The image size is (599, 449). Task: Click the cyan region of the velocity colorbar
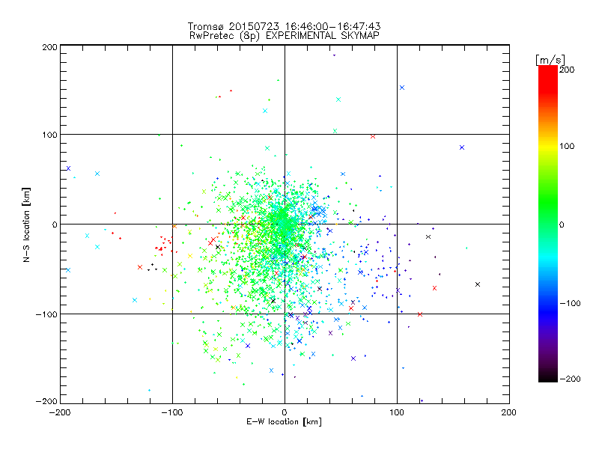(x=548, y=260)
